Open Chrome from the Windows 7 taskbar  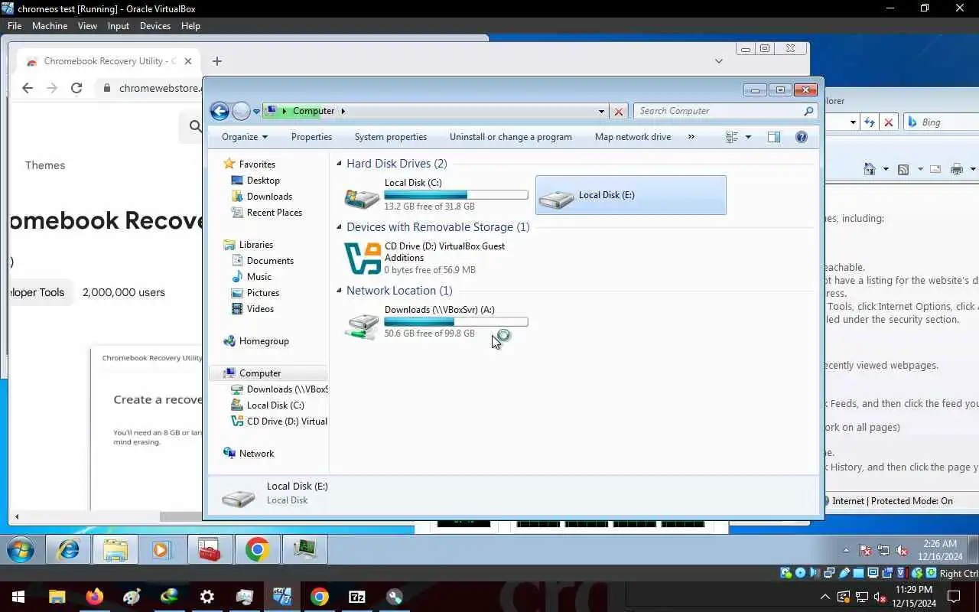(258, 550)
